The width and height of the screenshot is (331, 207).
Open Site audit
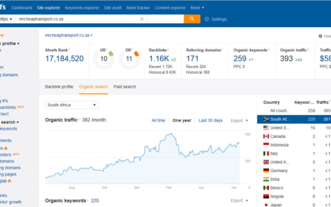[112, 8]
